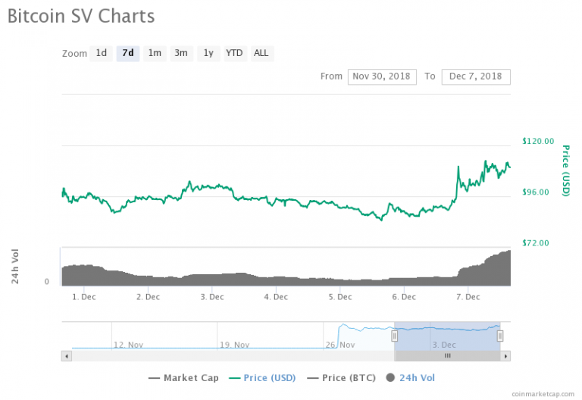Image resolution: width=582 pixels, height=400 pixels.
Task: Click the navigator's left scroll arrow
Action: [x=67, y=356]
